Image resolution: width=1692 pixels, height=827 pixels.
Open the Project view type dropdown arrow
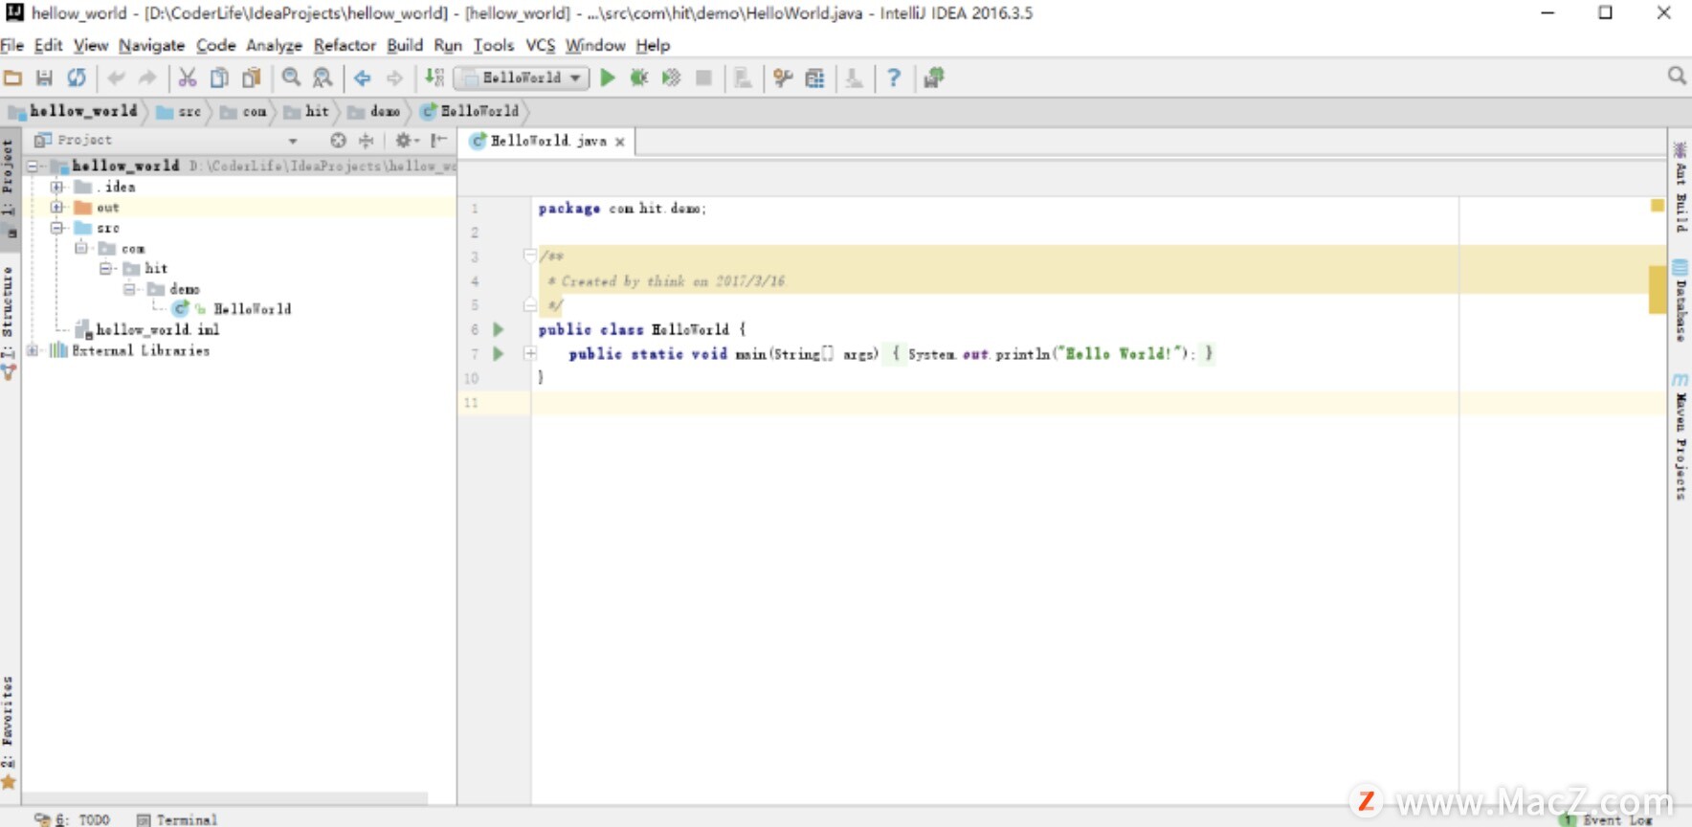pyautogui.click(x=293, y=141)
